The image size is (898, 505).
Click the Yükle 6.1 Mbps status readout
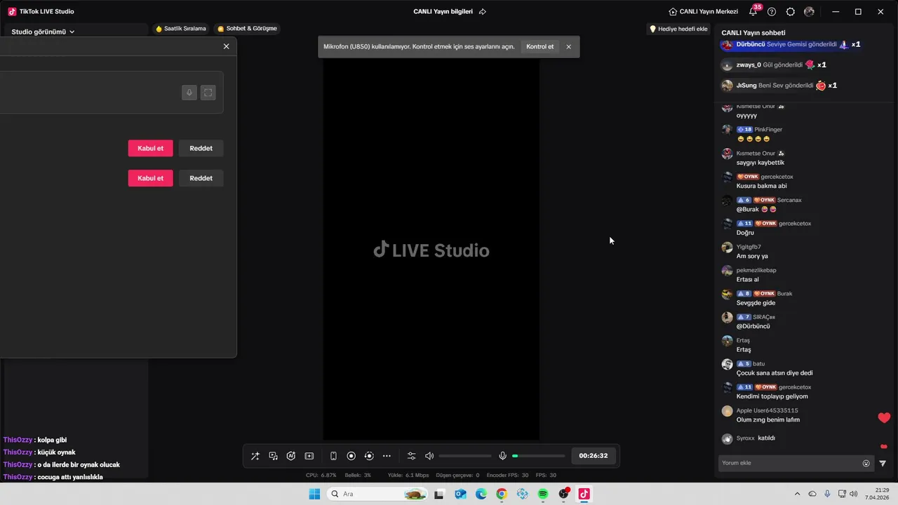pos(408,475)
